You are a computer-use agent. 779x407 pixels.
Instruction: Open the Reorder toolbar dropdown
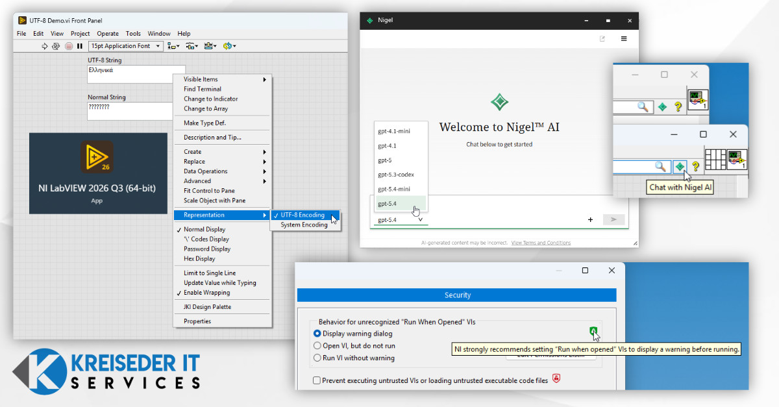230,46
